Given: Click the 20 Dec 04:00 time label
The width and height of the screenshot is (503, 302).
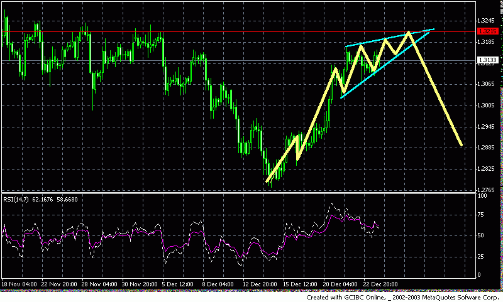Looking at the screenshot, I should coord(340,284).
